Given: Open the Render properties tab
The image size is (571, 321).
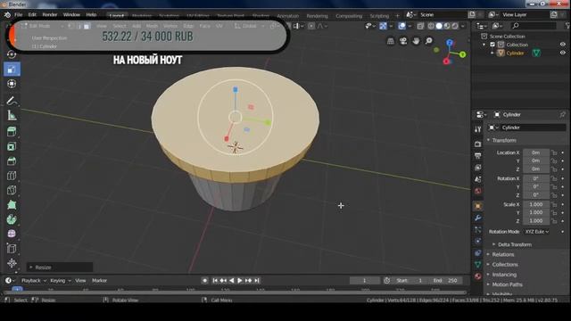Looking at the screenshot, I should 478,144.
